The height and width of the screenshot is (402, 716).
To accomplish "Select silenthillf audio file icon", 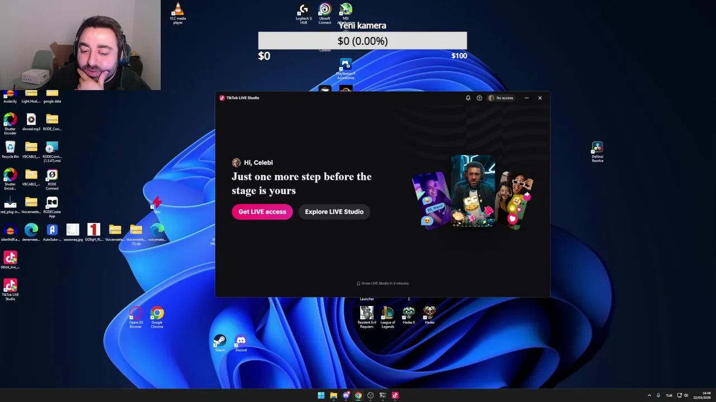I will [x=10, y=233].
